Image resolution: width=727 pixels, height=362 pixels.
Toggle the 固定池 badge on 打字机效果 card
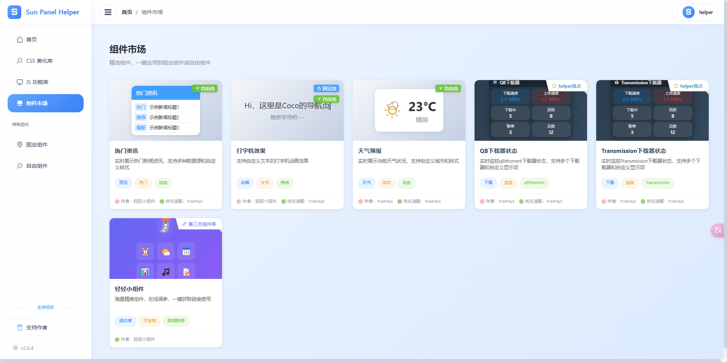[x=326, y=88]
